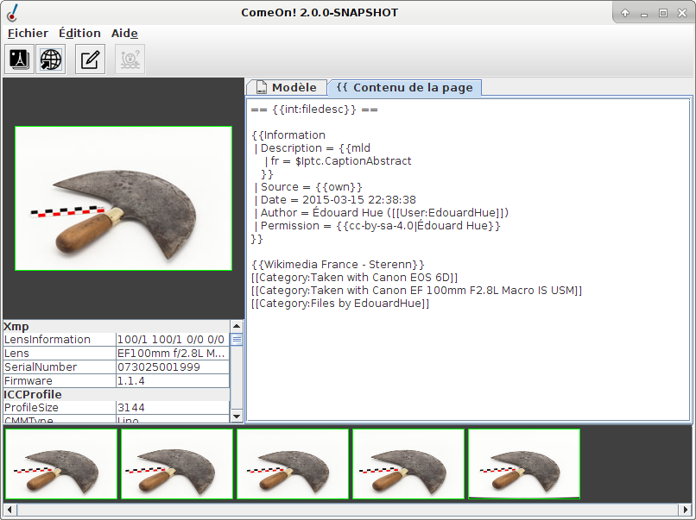
Task: Open the Aide menu
Action: (124, 34)
